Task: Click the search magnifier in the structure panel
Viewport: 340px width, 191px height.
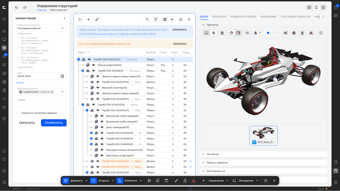Action: tap(147, 19)
